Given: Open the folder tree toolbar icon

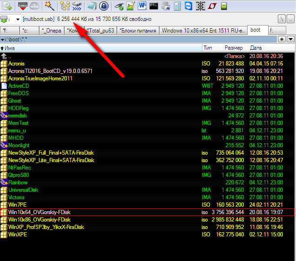Looking at the screenshot, I should click(x=65, y=6).
